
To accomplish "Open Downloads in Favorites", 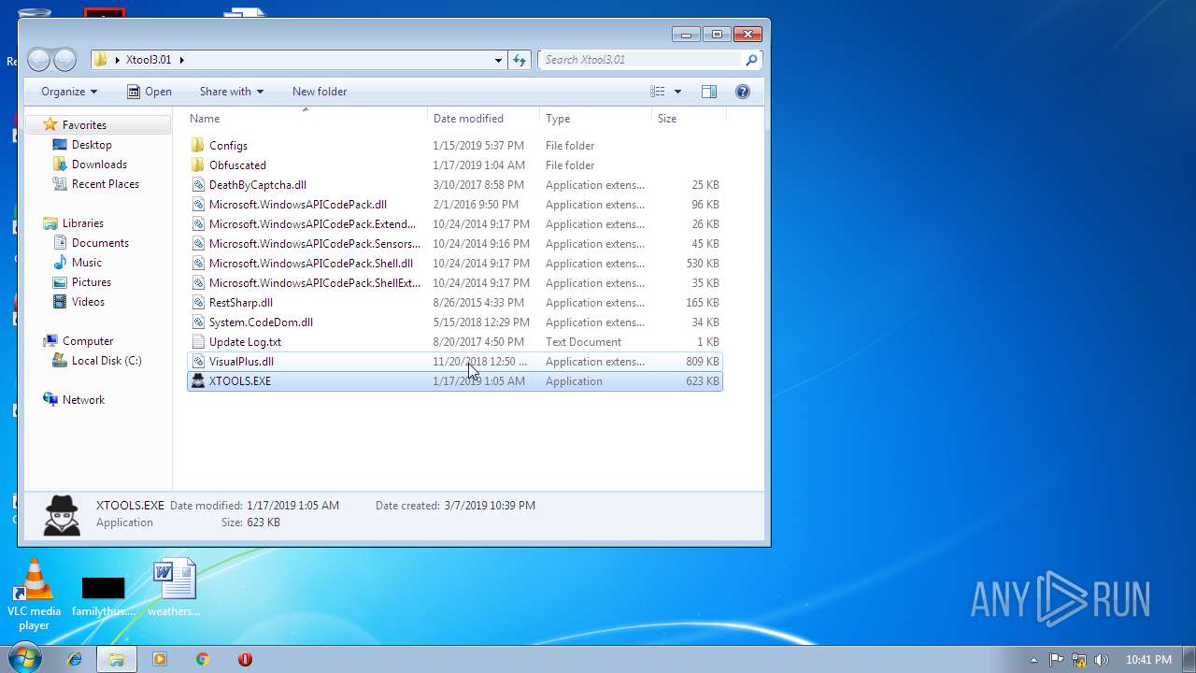I will [99, 165].
